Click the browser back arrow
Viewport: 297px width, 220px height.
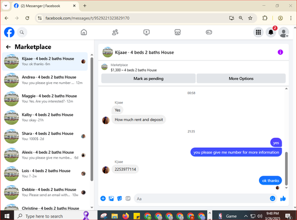tap(7, 18)
